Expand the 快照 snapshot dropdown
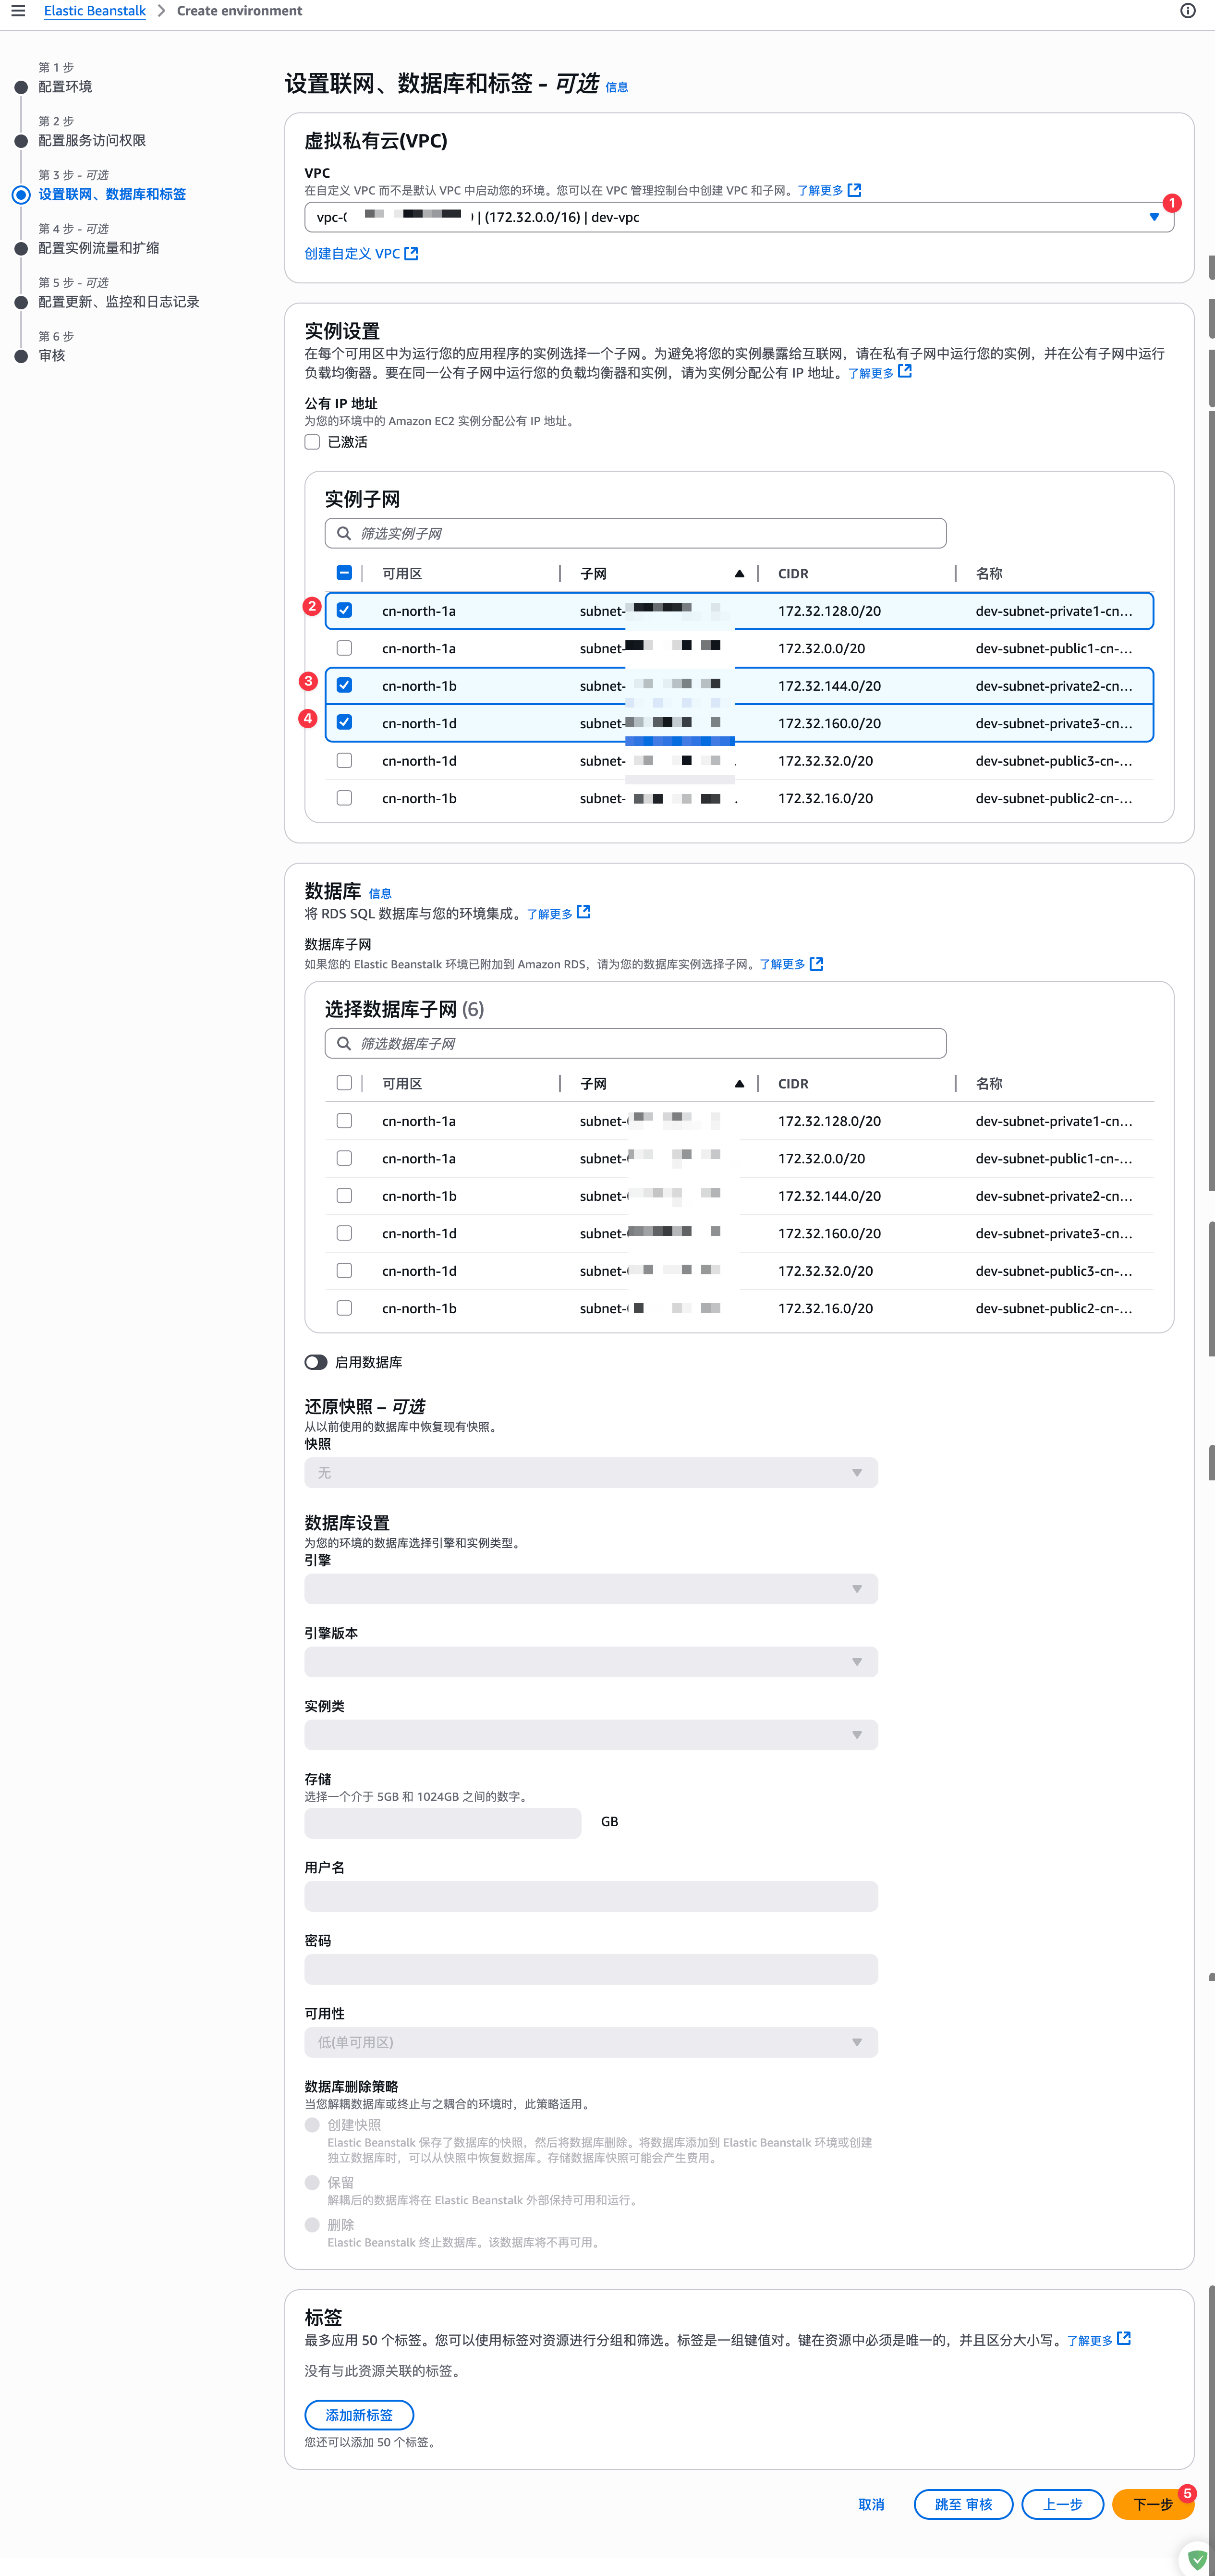The image size is (1215, 2576). (x=591, y=1472)
